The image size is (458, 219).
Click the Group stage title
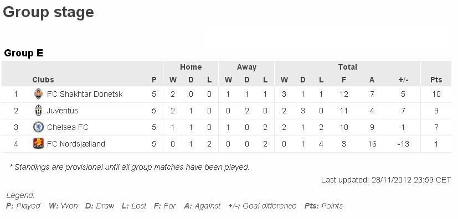49,12
